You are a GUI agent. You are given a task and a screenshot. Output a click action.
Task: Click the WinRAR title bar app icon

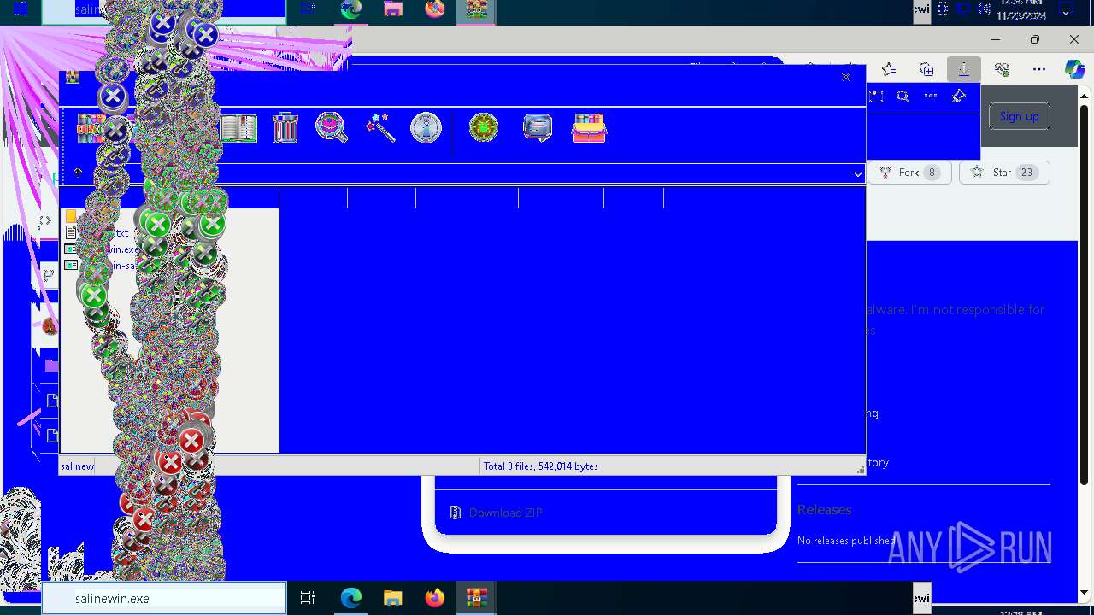73,77
